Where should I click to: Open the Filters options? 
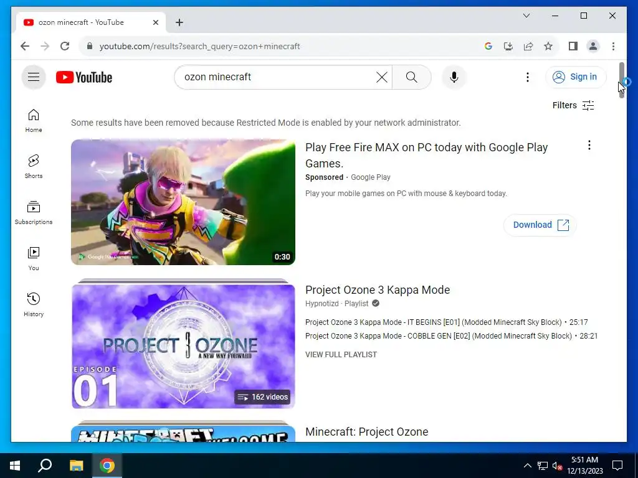point(573,105)
